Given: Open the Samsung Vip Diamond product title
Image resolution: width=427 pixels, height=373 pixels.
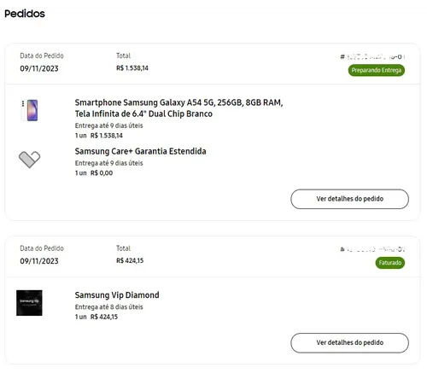Looking at the screenshot, I should click(117, 295).
